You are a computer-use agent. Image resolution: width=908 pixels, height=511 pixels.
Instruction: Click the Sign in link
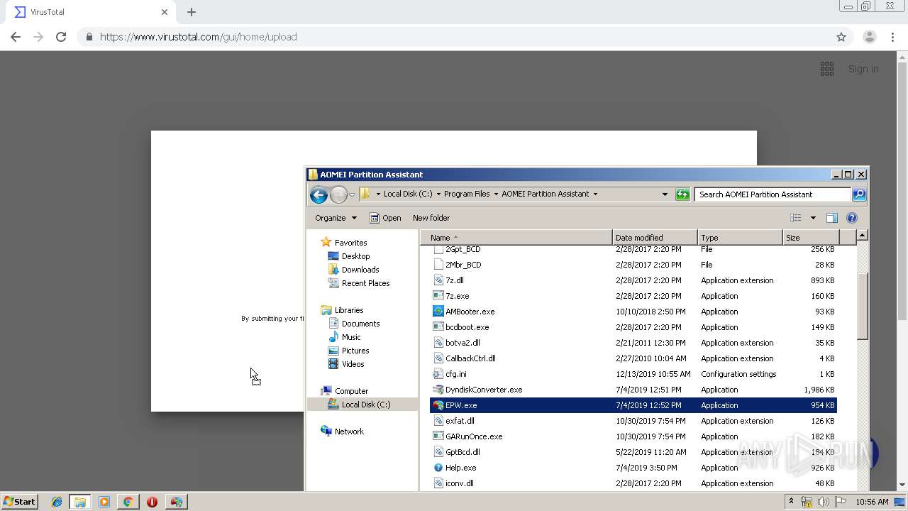(863, 69)
